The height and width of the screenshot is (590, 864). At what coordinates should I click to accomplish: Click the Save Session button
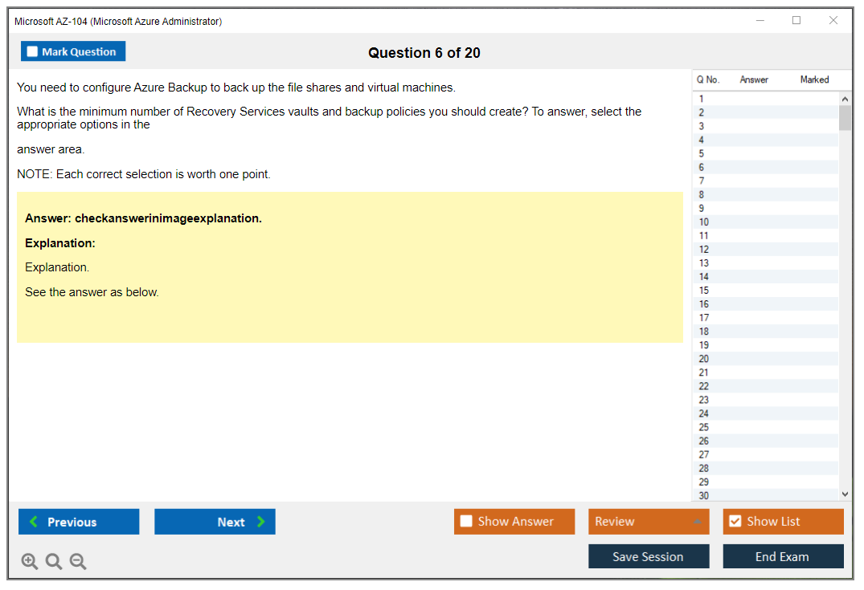click(649, 555)
